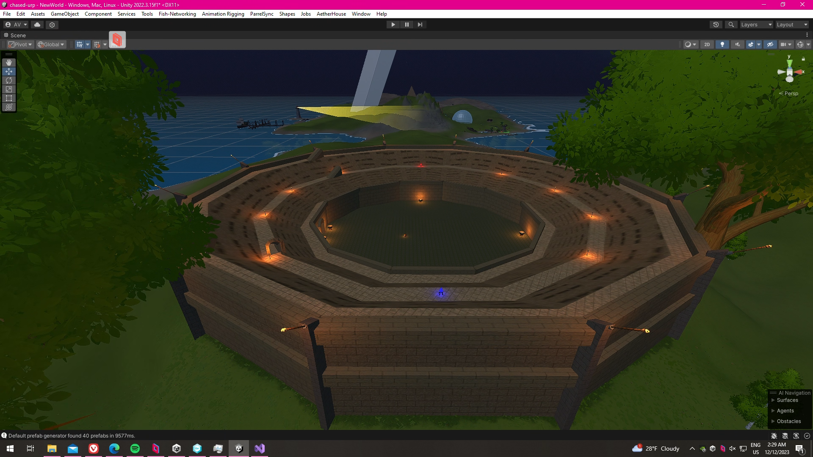
Task: Toggle 2D scene view mode
Action: click(x=707, y=44)
